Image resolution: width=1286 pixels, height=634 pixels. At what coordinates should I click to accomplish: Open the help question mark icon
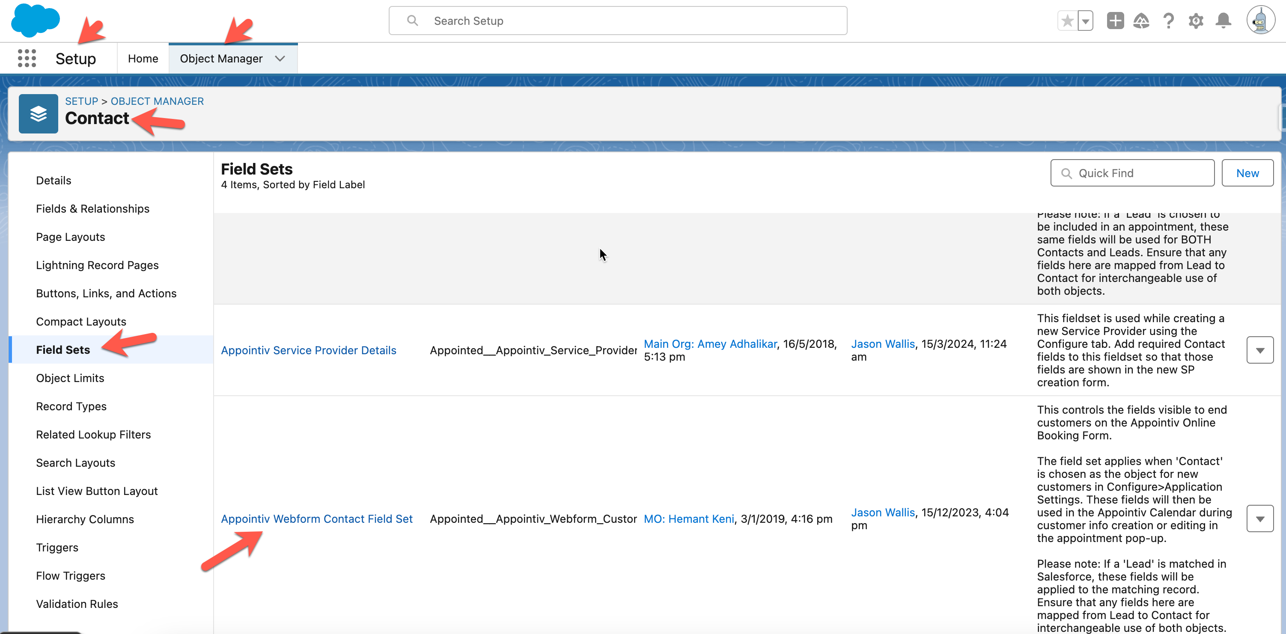pyautogui.click(x=1168, y=21)
